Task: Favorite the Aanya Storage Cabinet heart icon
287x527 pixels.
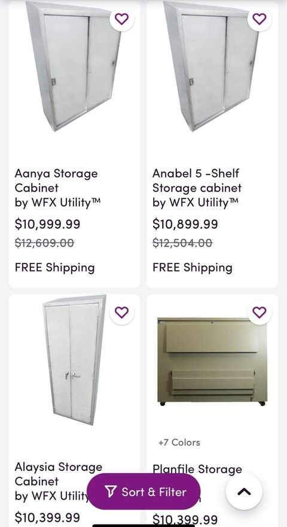Action: 121,19
